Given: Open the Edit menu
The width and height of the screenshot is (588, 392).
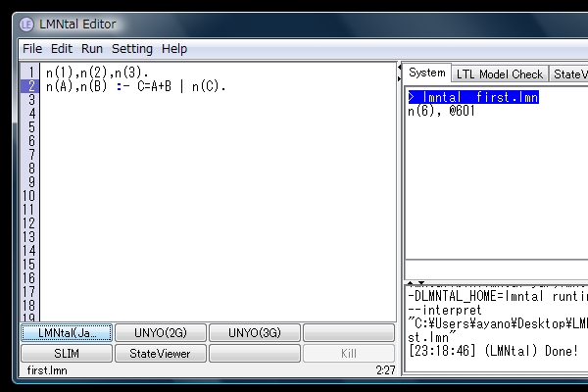Looking at the screenshot, I should click(62, 49).
